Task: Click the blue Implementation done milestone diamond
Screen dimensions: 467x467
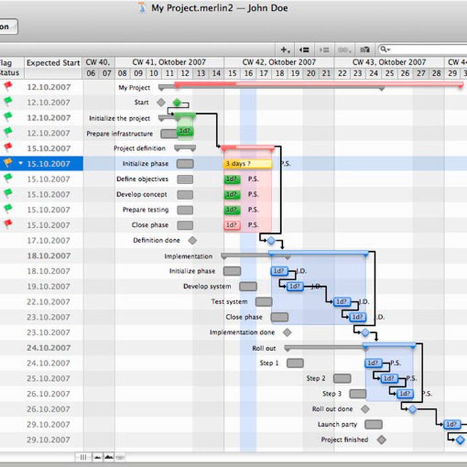Action: [x=365, y=333]
